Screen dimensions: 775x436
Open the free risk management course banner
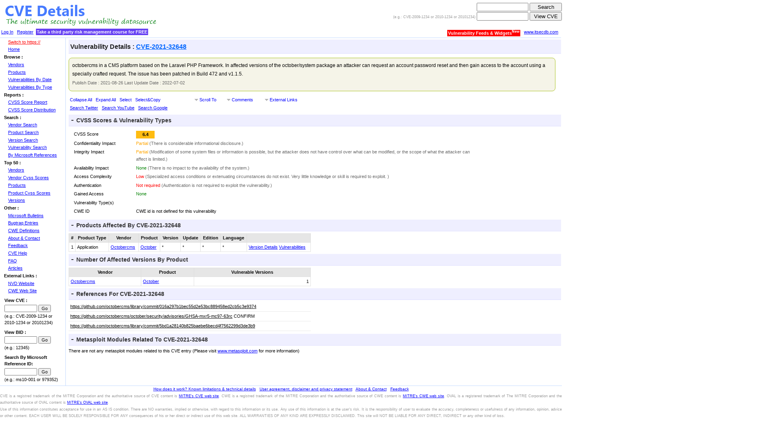92,32
